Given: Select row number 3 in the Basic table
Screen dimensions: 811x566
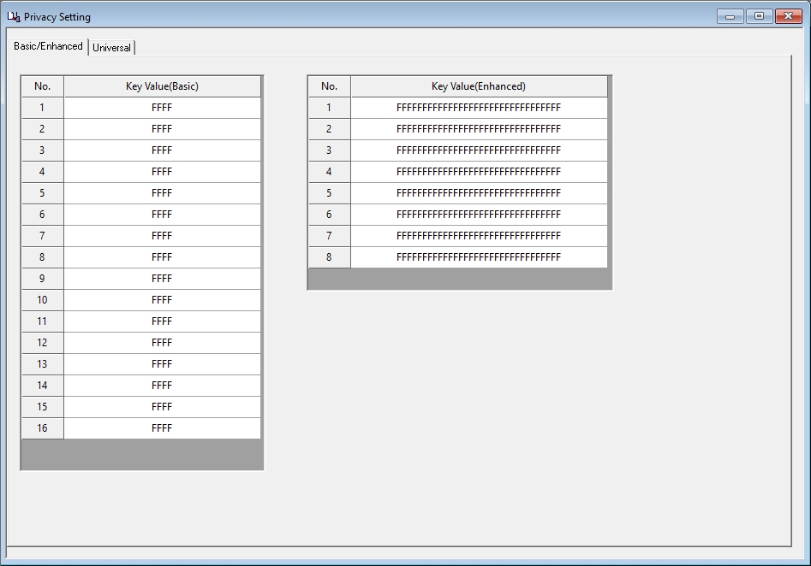Looking at the screenshot, I should 42,150.
